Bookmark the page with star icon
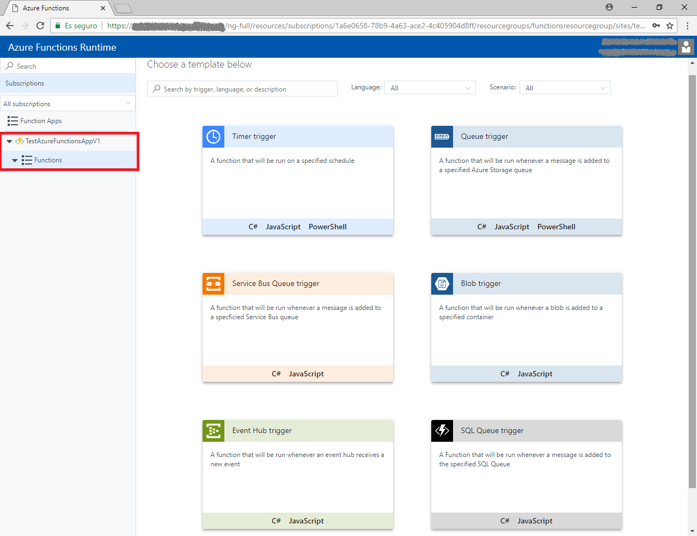697x536 pixels. (x=670, y=26)
